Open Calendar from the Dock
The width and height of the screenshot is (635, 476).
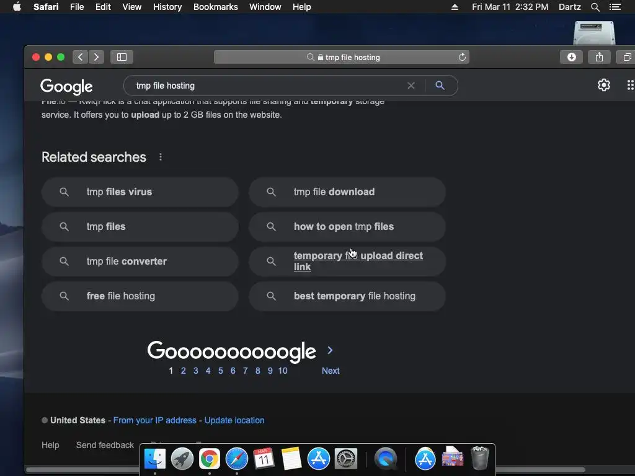click(264, 459)
